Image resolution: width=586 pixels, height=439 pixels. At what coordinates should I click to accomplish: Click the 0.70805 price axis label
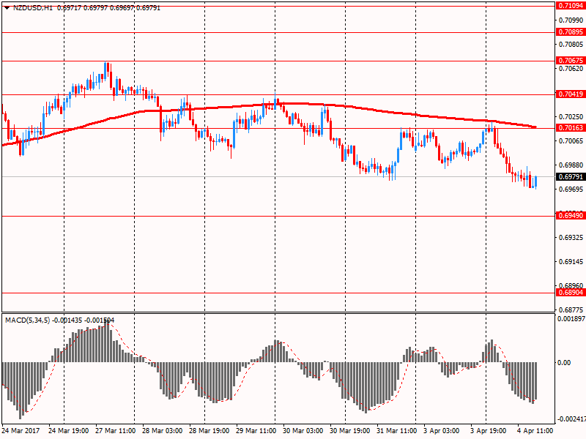571,45
